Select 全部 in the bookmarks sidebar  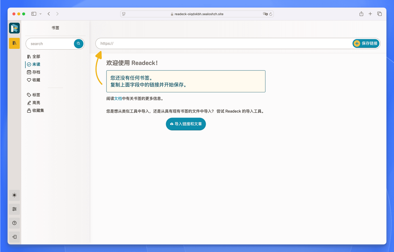point(36,56)
